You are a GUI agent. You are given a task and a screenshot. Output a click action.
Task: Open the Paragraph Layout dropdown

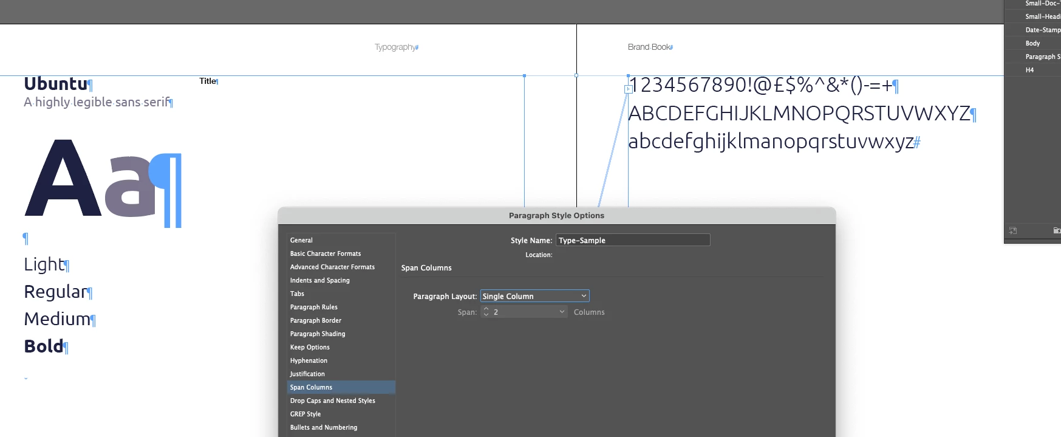(534, 296)
